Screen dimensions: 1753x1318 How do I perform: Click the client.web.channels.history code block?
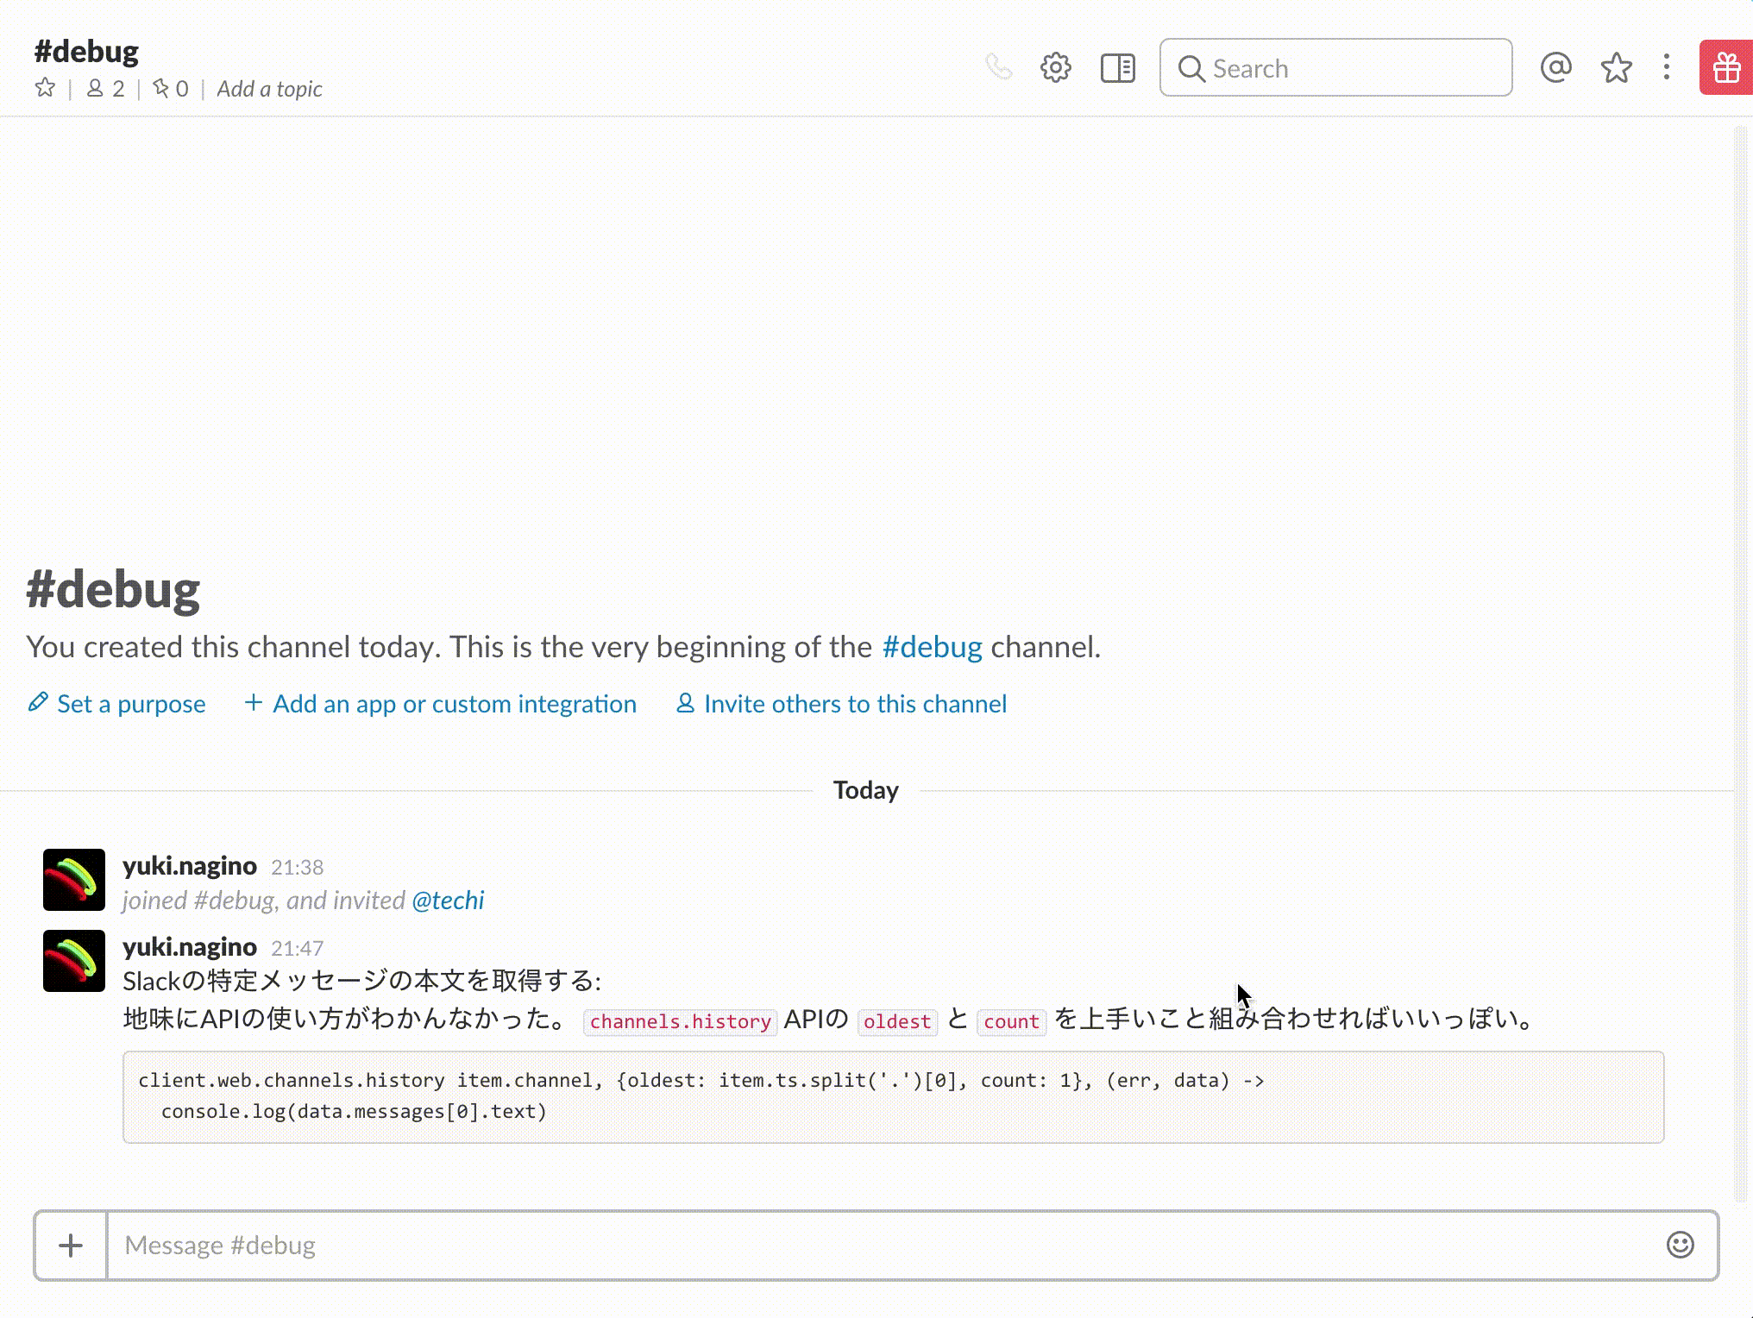[x=893, y=1097]
